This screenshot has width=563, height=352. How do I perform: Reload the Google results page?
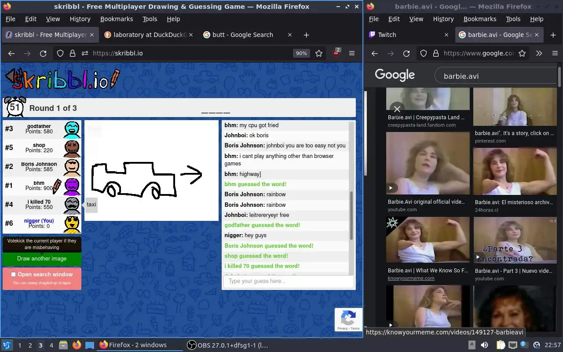tap(406, 53)
